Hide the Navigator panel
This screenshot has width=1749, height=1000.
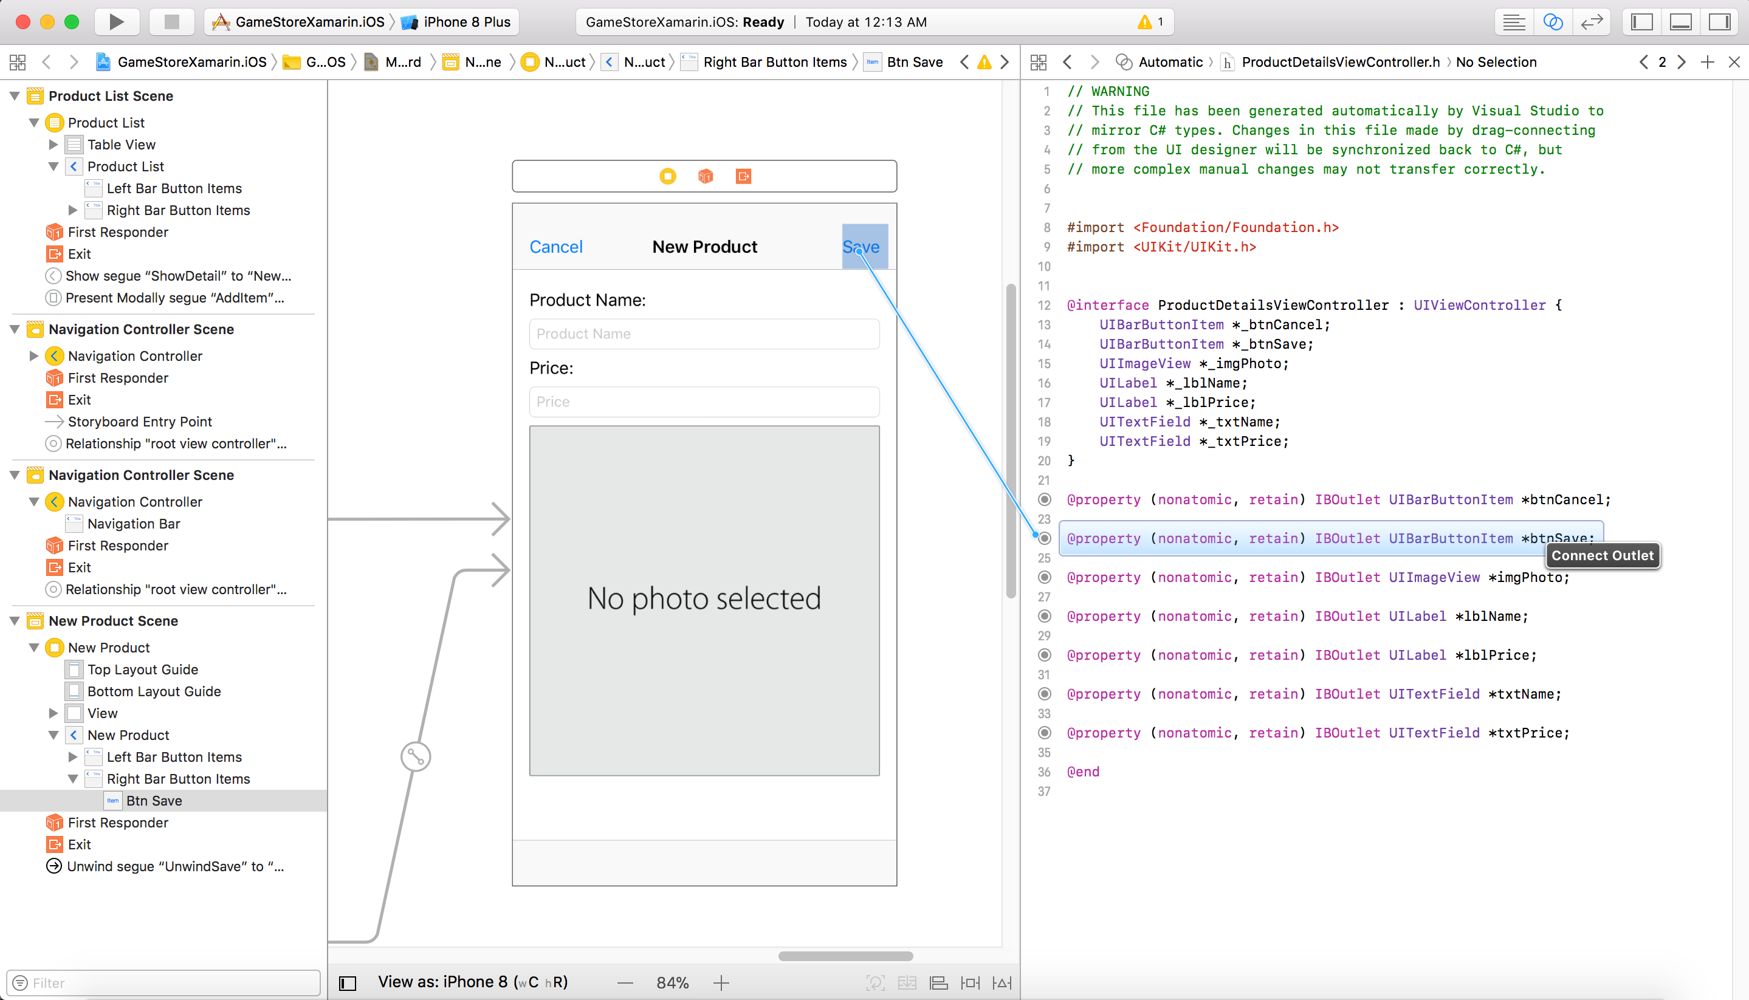tap(1641, 22)
